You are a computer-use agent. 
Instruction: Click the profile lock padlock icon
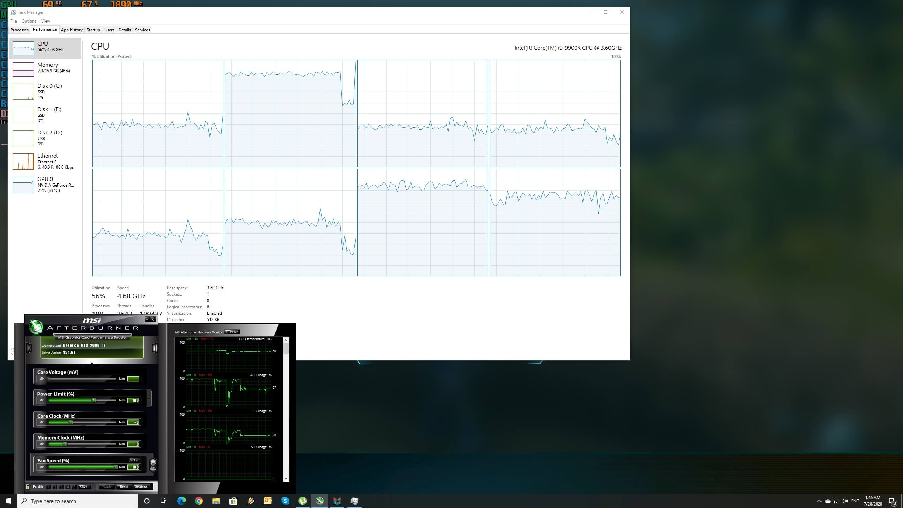28,486
